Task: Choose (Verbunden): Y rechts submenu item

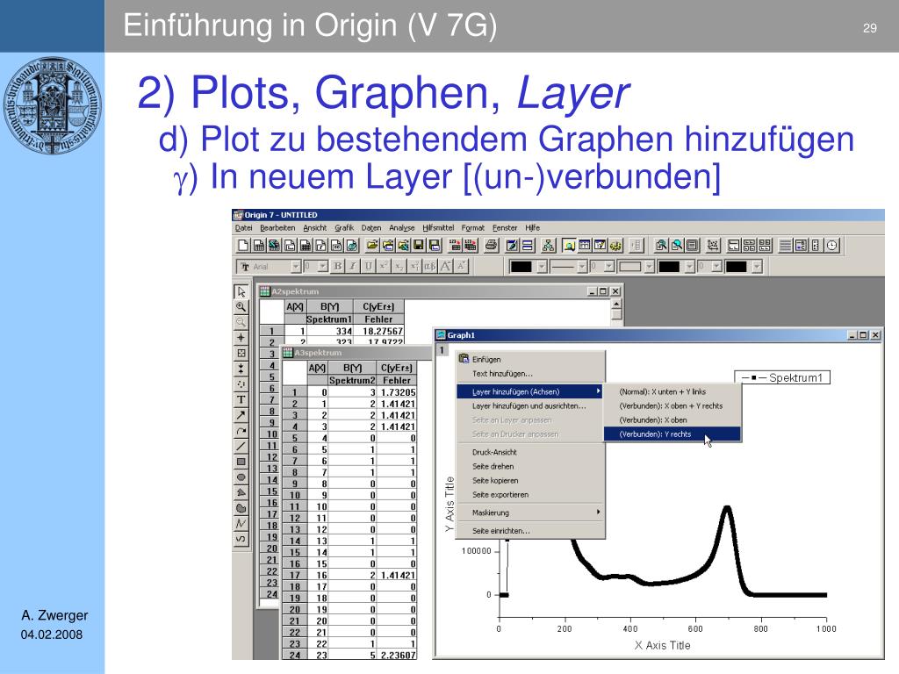Action: [672, 434]
